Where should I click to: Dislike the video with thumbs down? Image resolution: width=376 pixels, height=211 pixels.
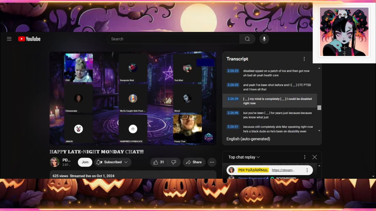click(x=174, y=162)
